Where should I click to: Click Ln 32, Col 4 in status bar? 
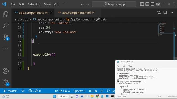62,91
